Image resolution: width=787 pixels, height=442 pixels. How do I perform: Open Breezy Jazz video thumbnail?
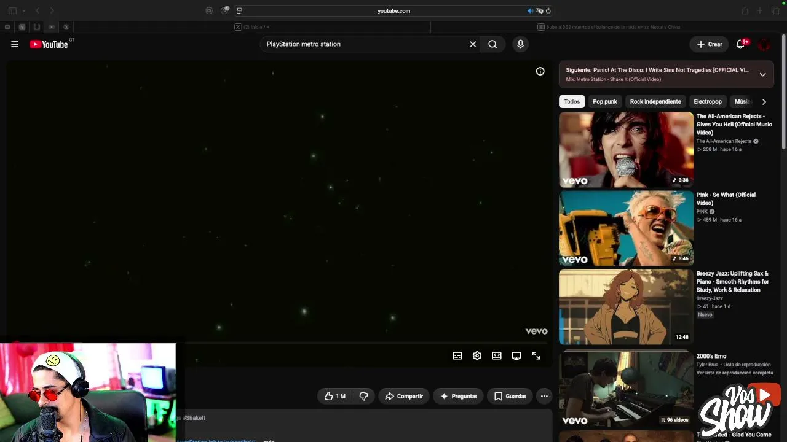626,306
